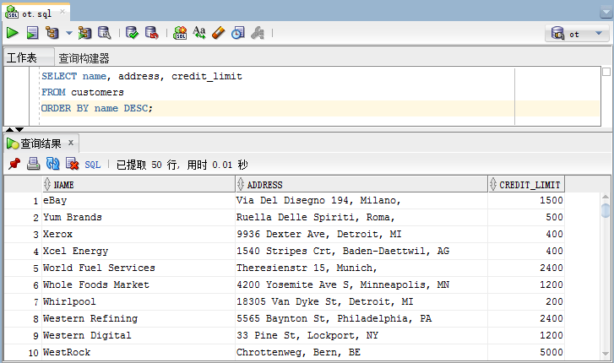Click the SQL link in the results toolbar
614x363 pixels.
click(x=92, y=165)
